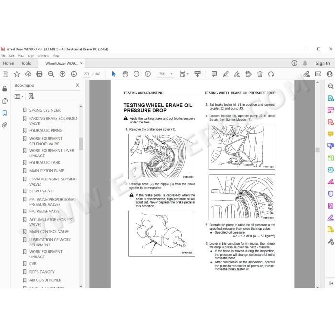Upload file to cloud icon
Viewport: 335px width, 335px height.
click(28, 74)
